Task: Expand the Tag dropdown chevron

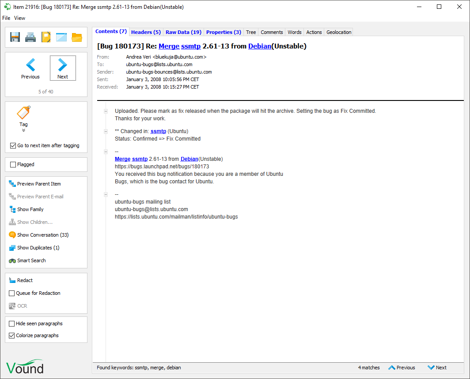Action: (23, 130)
